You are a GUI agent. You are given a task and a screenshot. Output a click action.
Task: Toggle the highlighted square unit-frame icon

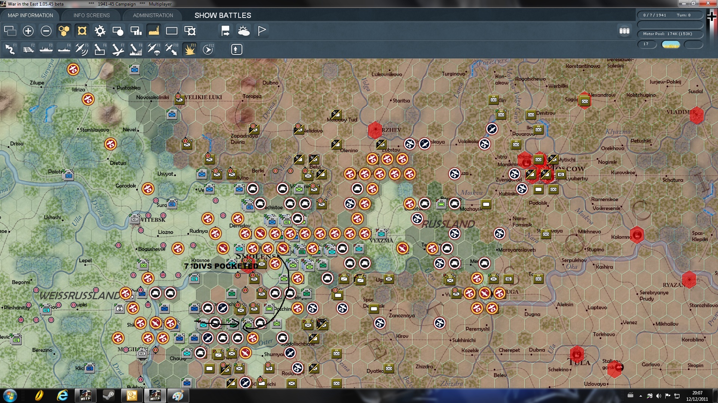[x=82, y=31]
